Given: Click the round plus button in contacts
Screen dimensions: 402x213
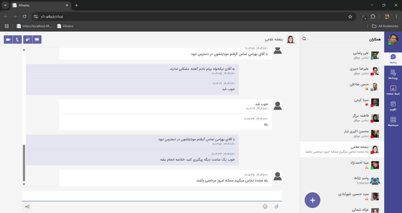Looking at the screenshot, I should (312, 200).
